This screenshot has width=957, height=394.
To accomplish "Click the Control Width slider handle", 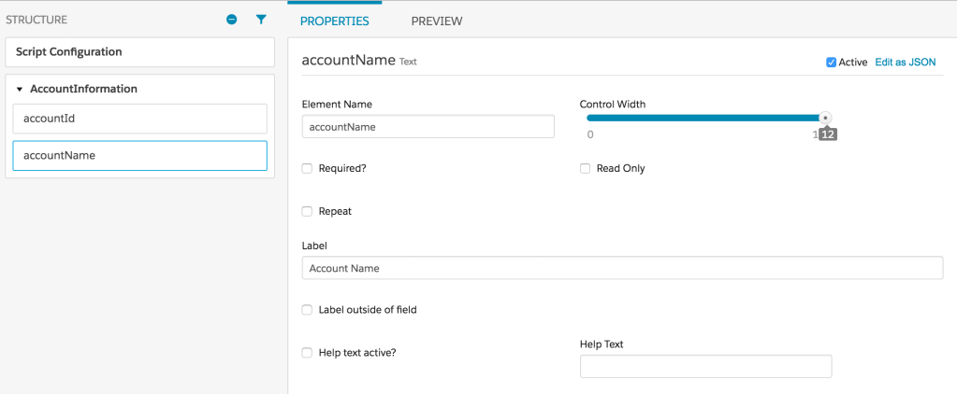I will coord(824,118).
